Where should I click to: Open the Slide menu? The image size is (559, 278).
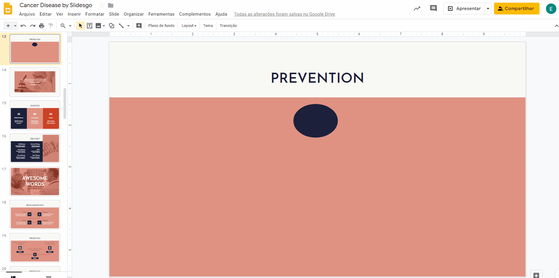[114, 14]
